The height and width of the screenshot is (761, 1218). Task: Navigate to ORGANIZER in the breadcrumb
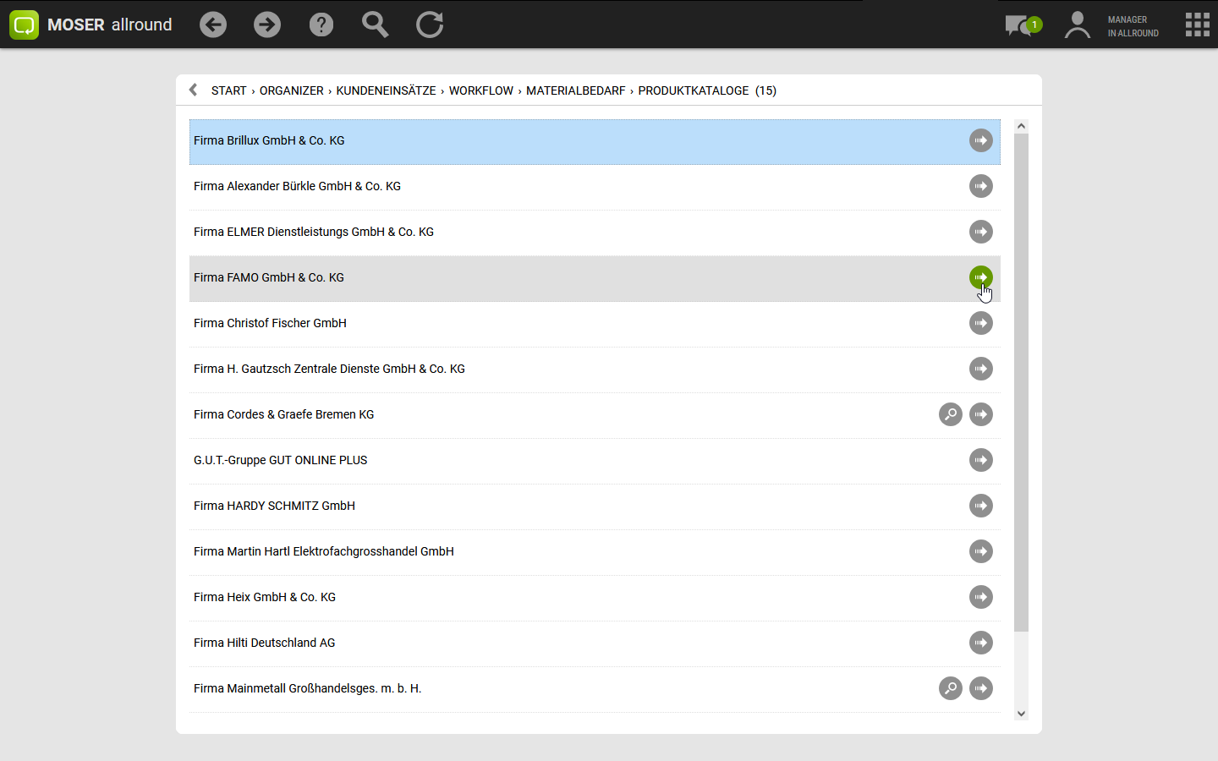click(291, 90)
